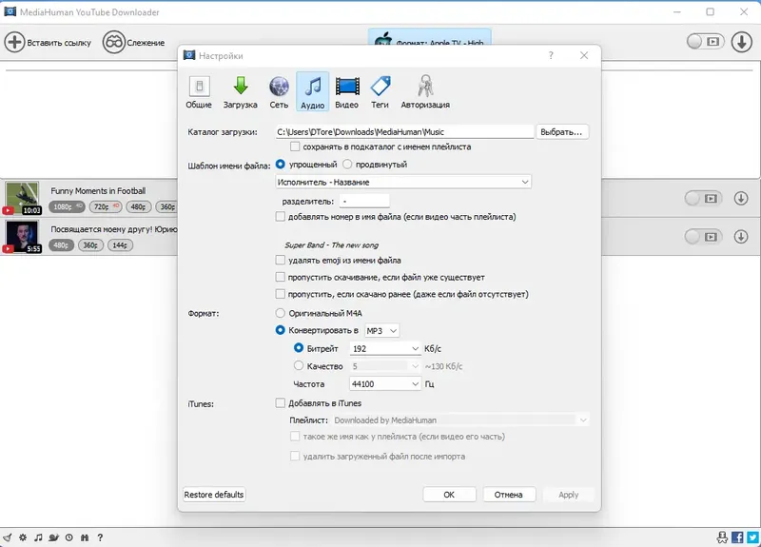The height and width of the screenshot is (547, 761).
Task: Click the Выбрать... button
Action: click(561, 132)
